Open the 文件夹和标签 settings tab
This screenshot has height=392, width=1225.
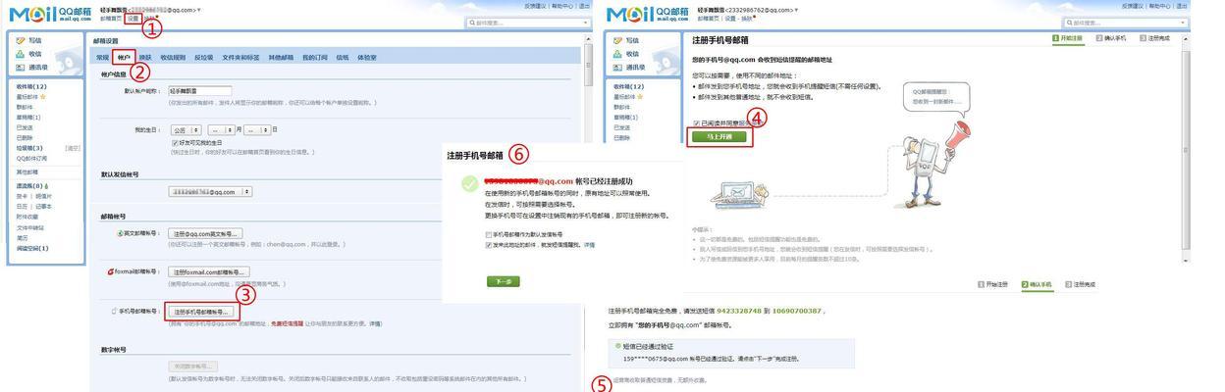tap(240, 58)
